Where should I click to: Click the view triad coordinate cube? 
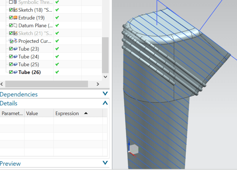coord(134,149)
